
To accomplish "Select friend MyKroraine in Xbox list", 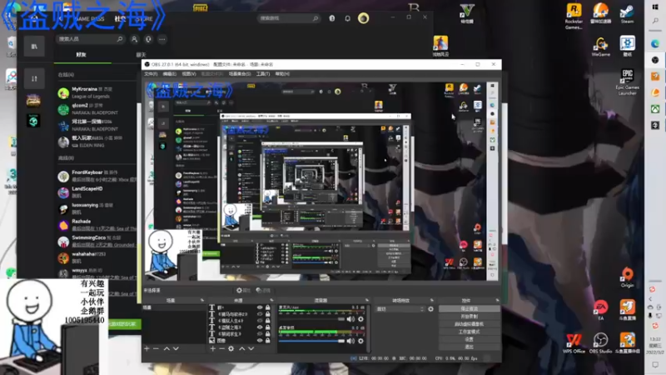I will (97, 92).
